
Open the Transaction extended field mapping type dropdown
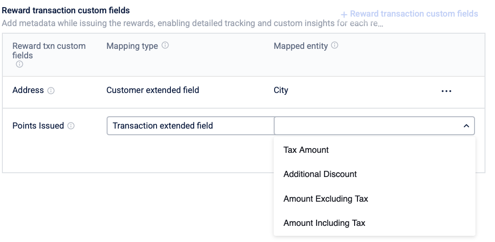click(190, 126)
